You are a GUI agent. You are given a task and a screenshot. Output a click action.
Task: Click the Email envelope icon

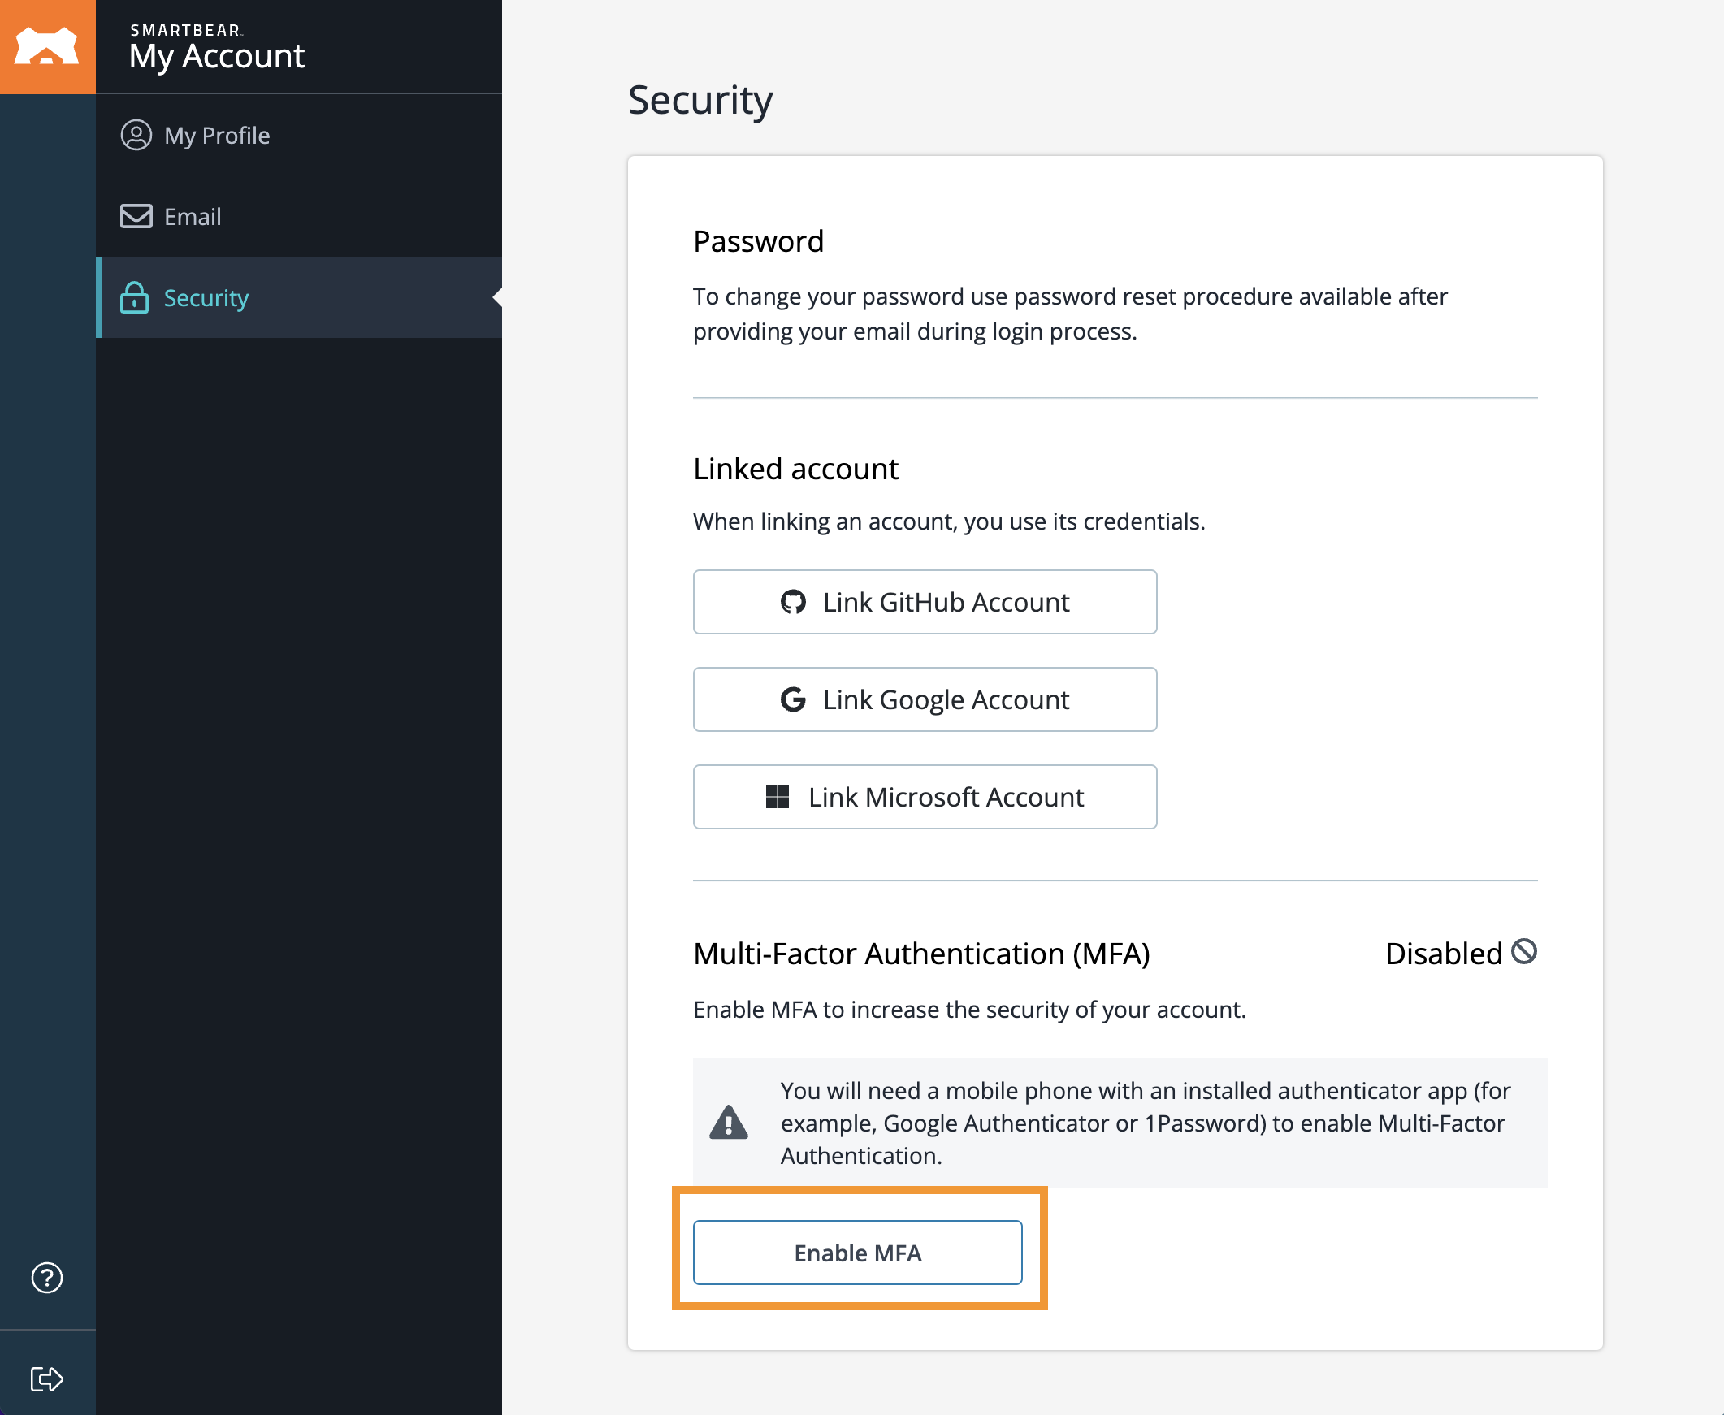(136, 216)
